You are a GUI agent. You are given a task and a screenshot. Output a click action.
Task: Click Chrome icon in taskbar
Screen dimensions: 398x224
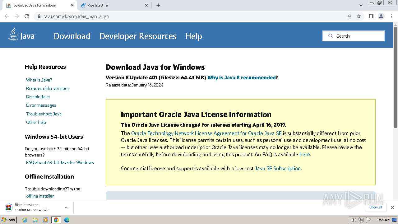[x=56, y=220]
